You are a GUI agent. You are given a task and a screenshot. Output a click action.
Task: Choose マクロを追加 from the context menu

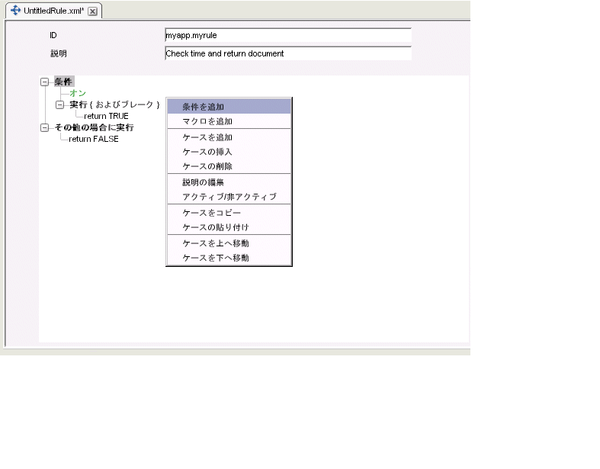click(x=229, y=121)
